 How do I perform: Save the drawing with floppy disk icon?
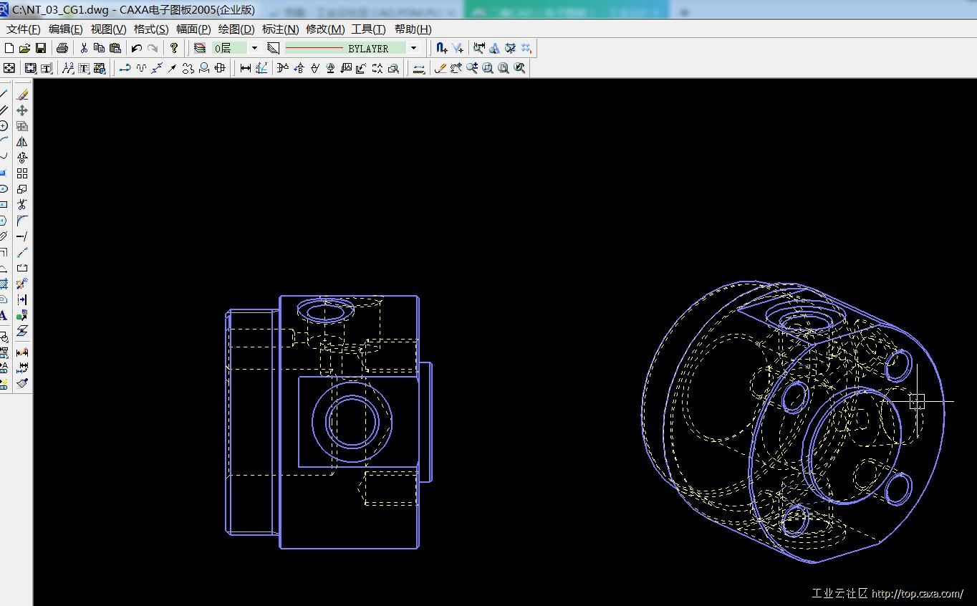pos(40,48)
